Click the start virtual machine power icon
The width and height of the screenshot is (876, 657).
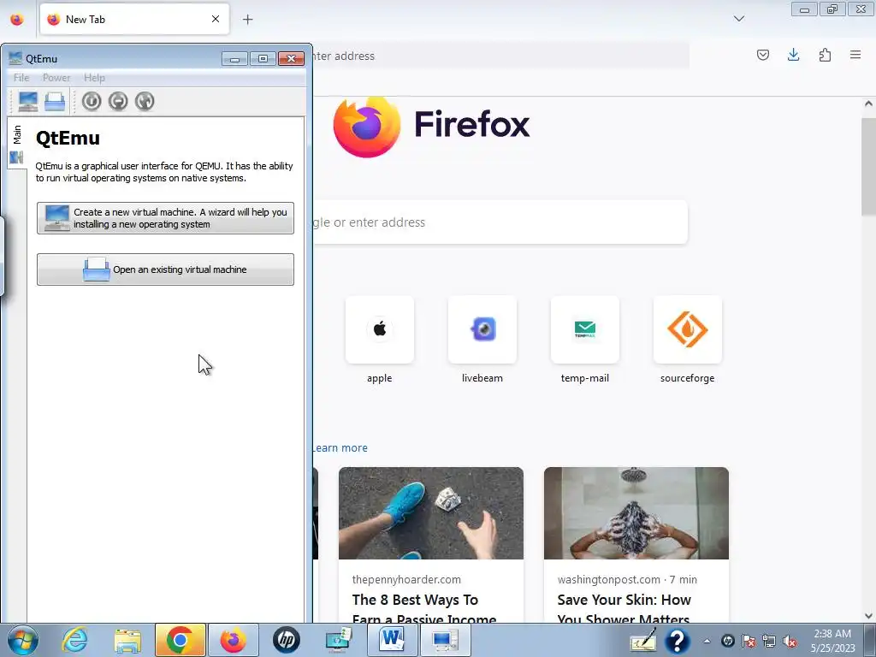(x=92, y=101)
